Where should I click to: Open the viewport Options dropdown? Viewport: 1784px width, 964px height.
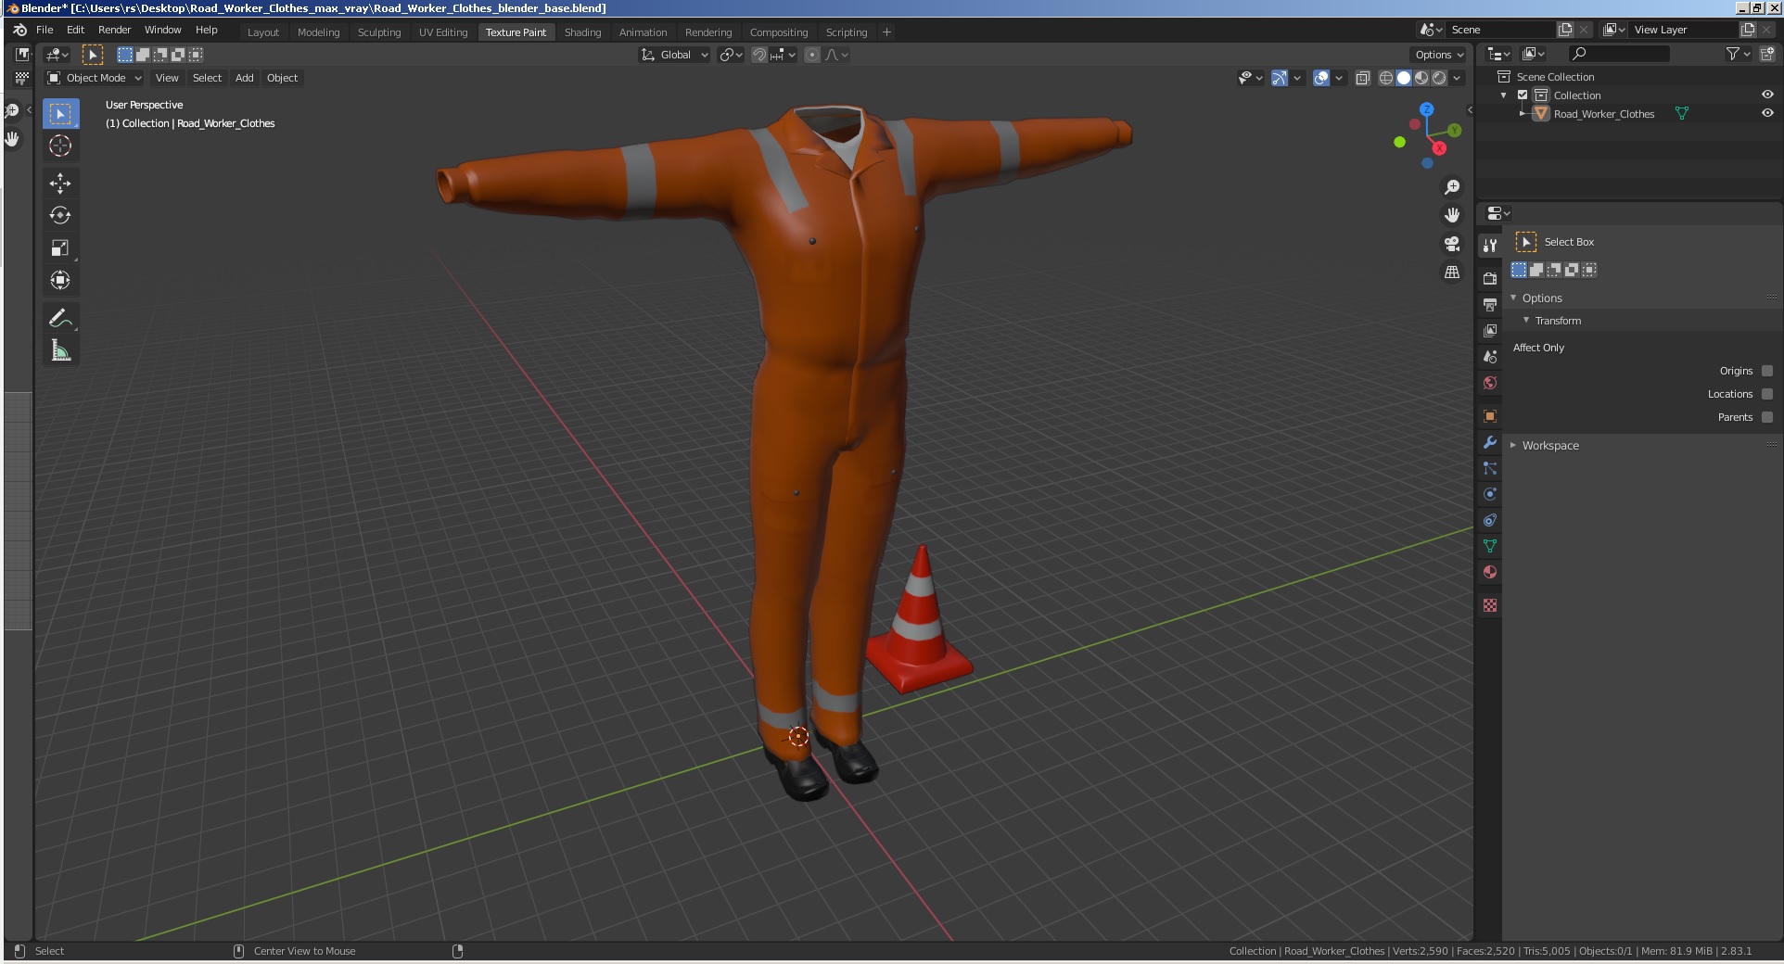coord(1438,55)
